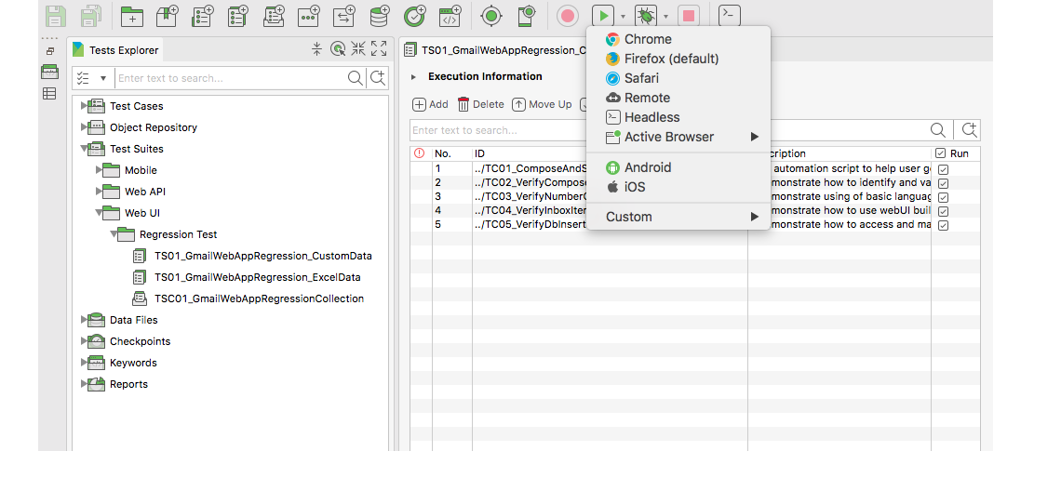Screen dimensions: 1061x491
Task: Click the New Package toolbar icon
Action: tap(168, 16)
